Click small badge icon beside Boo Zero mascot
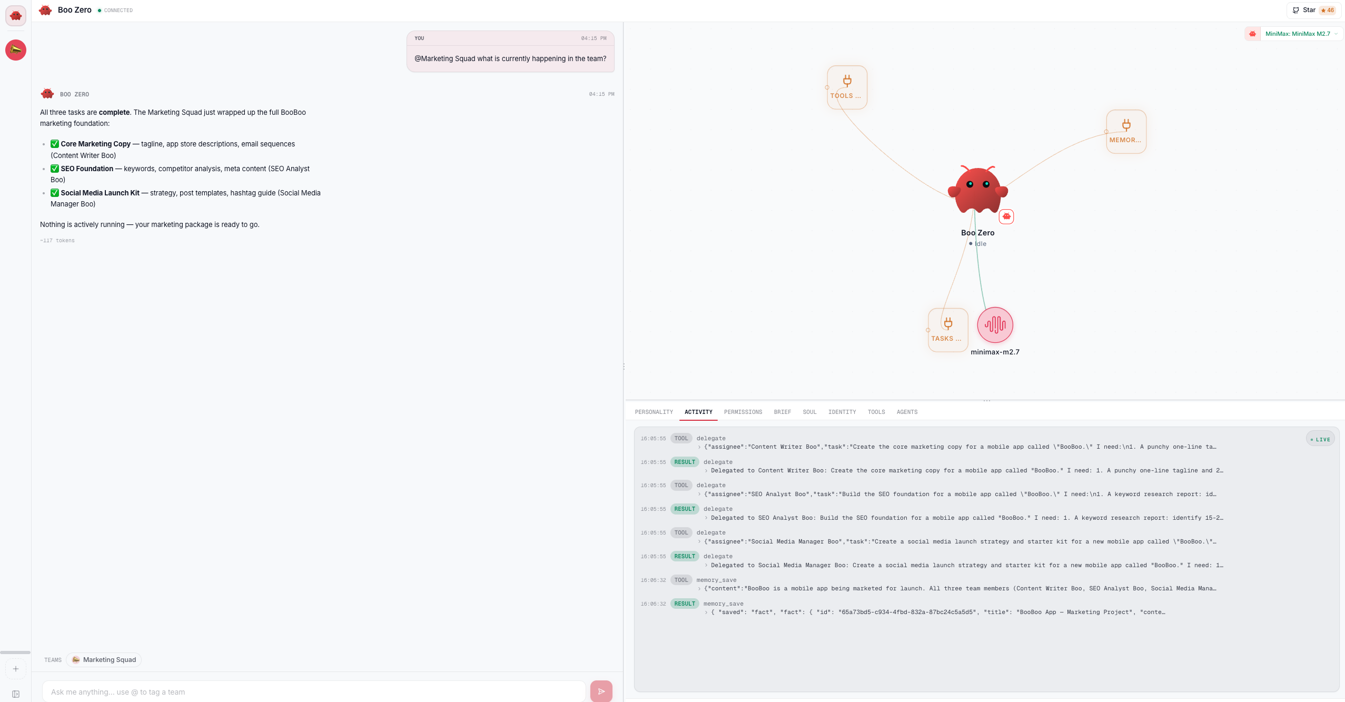The height and width of the screenshot is (702, 1345). point(1006,216)
